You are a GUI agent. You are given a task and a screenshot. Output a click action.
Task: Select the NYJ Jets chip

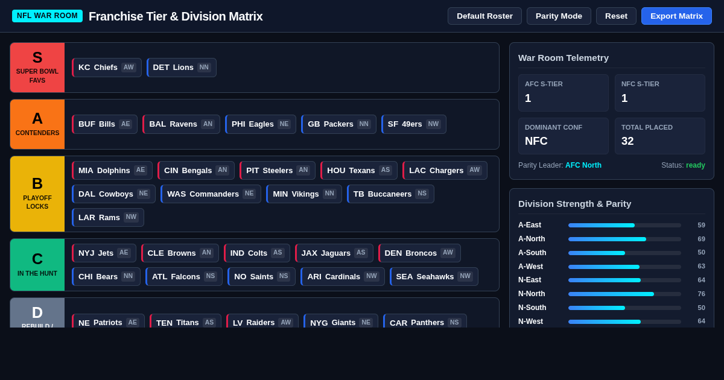[104, 253]
